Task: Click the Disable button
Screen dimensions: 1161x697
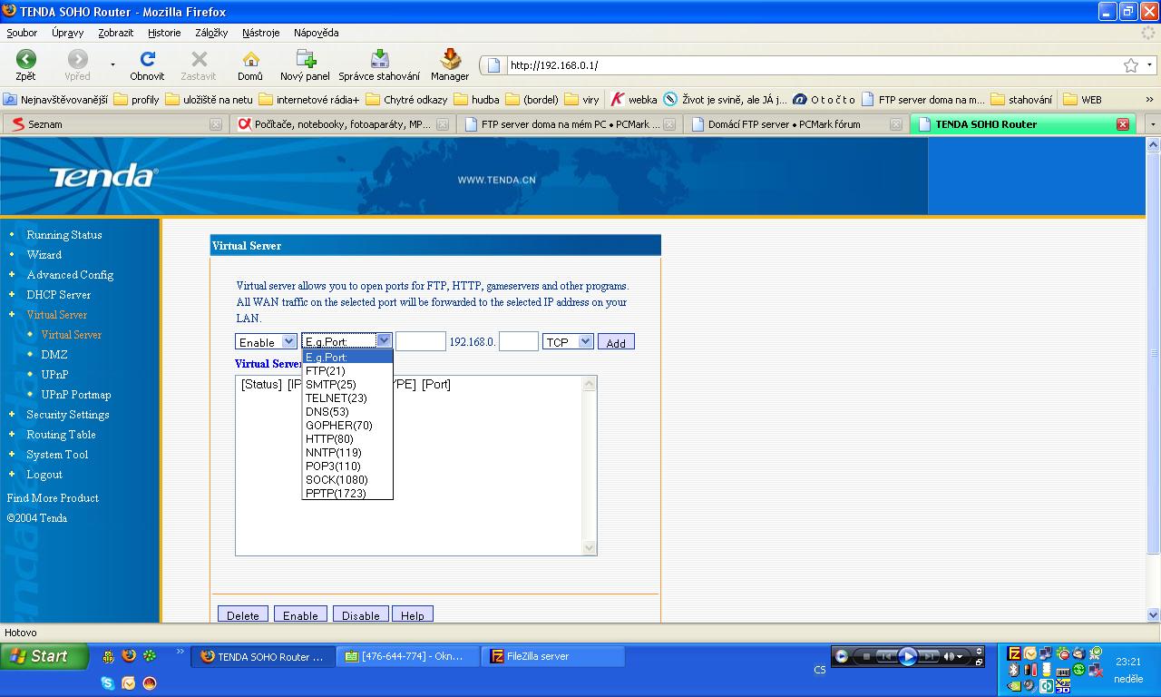Action: (361, 614)
